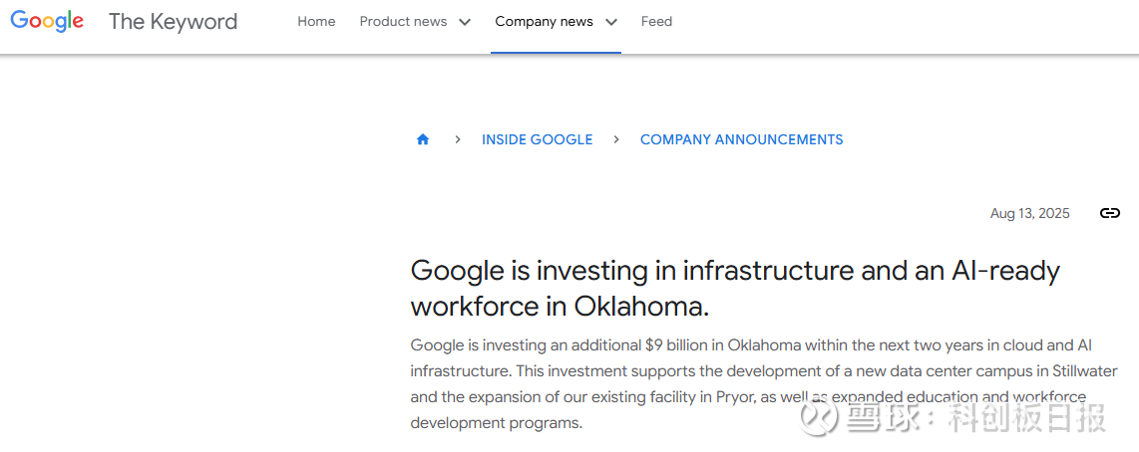Viewport: 1139px width, 452px height.
Task: Click the chevron before COMPANY ANNOUNCEMENTS
Action: point(616,139)
